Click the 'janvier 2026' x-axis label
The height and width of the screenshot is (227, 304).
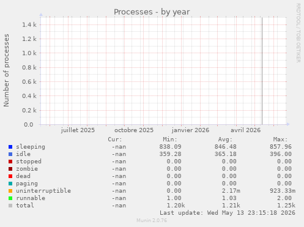pos(190,130)
